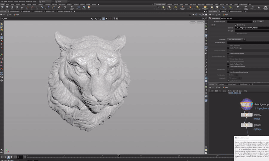Add a Point Light from the shelf
This screenshot has width=269, height=161.
(163, 7)
